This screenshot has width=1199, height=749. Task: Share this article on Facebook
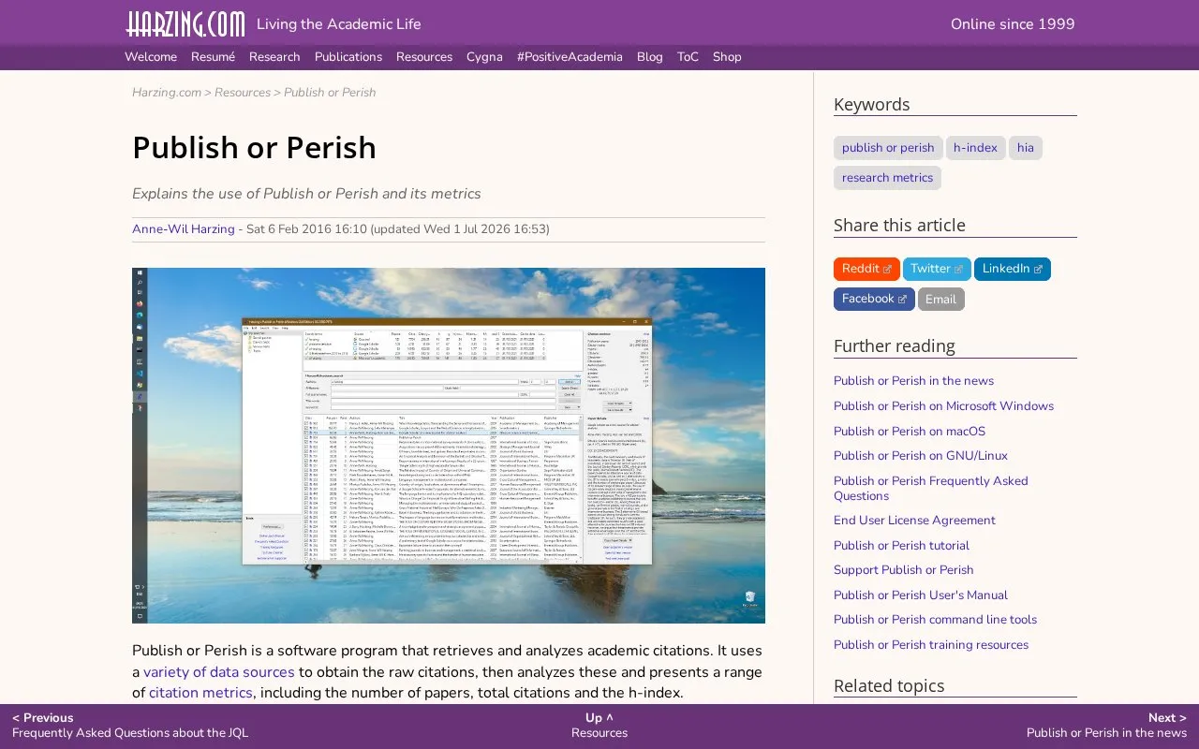(x=874, y=300)
